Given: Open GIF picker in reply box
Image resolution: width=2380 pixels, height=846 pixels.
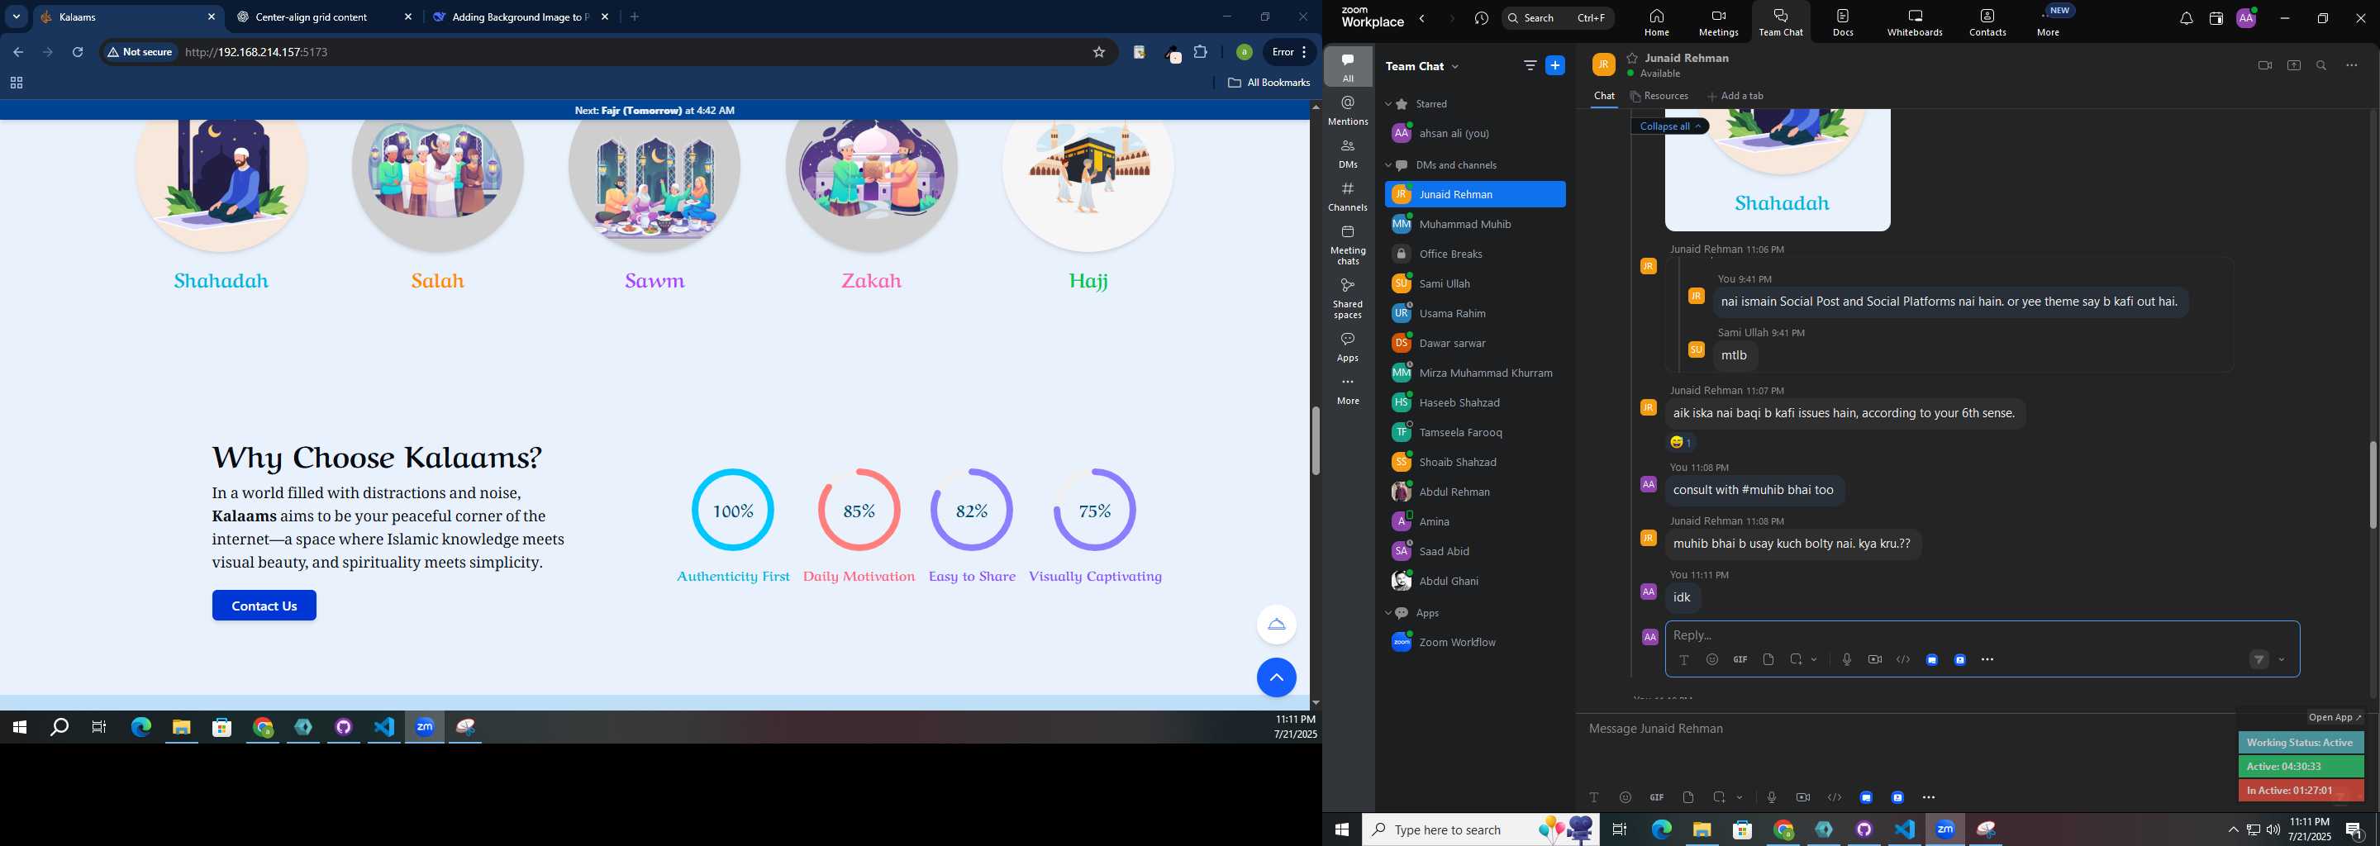Looking at the screenshot, I should click(1740, 659).
